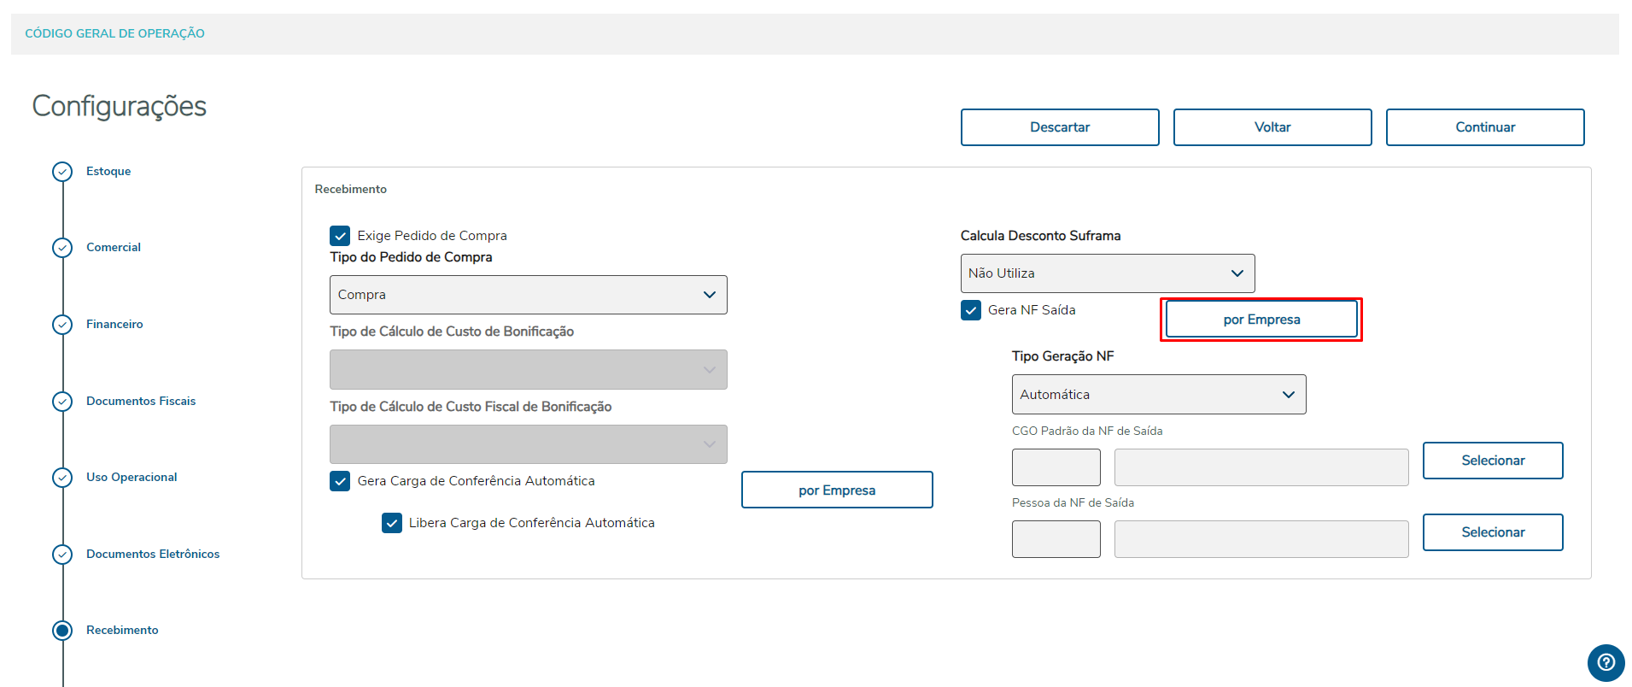Open the Tipo do Pedido de Compra dropdown

tap(528, 295)
